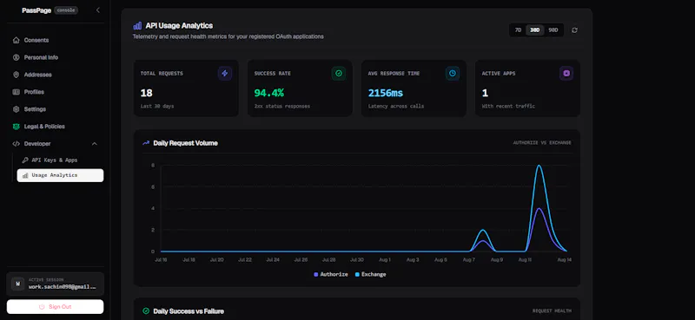Screen dimensions: 695x320
Task: Click the console badge
Action: click(x=66, y=10)
